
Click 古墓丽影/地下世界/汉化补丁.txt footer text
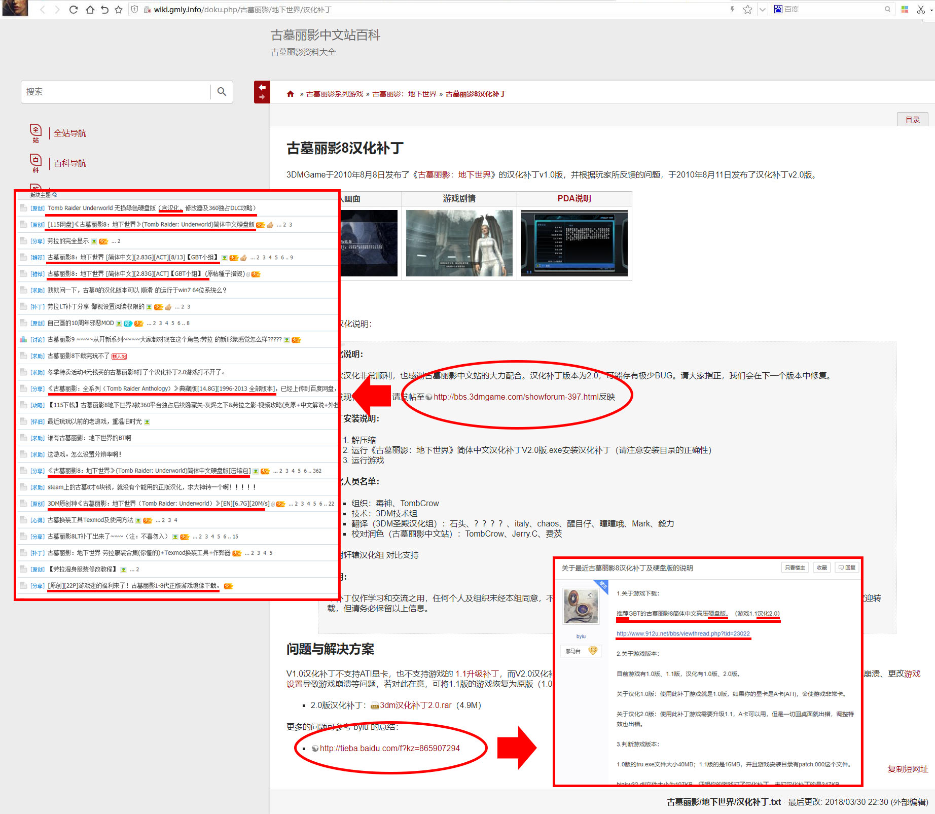[724, 802]
